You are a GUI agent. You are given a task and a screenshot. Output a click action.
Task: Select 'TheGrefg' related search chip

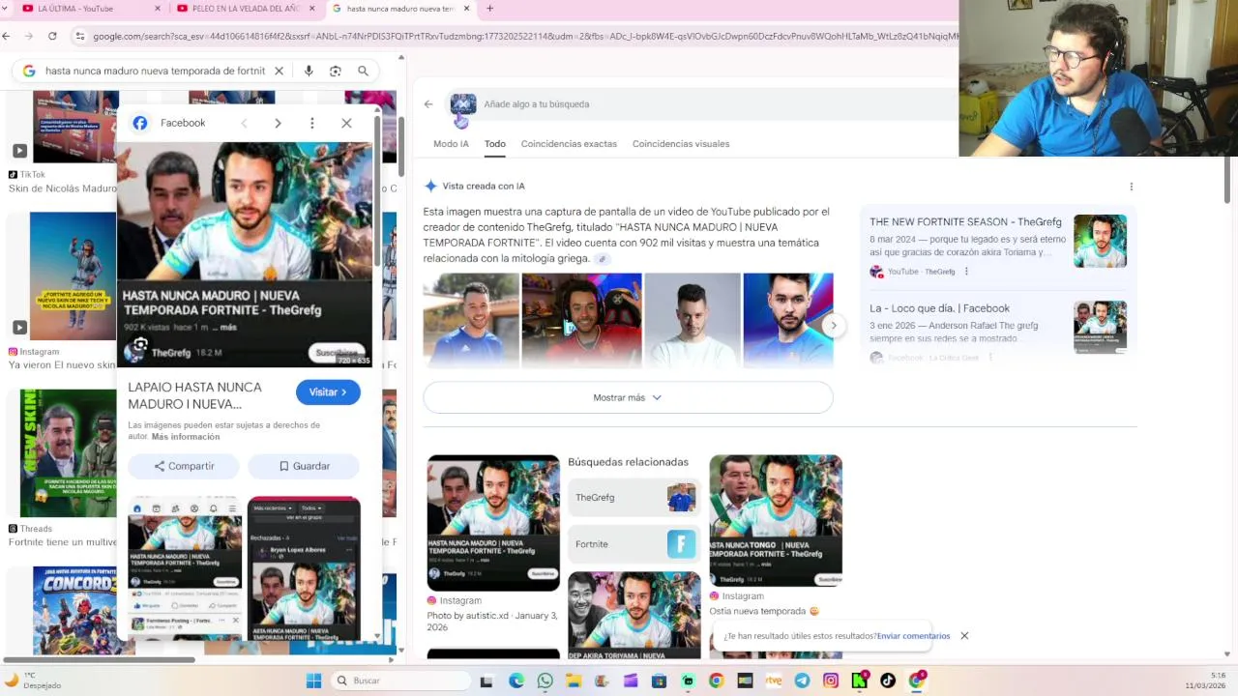[x=633, y=498]
